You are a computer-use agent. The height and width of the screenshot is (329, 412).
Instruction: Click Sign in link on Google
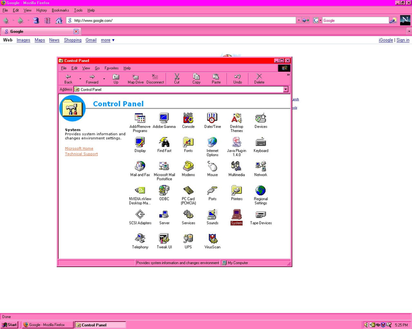point(403,40)
